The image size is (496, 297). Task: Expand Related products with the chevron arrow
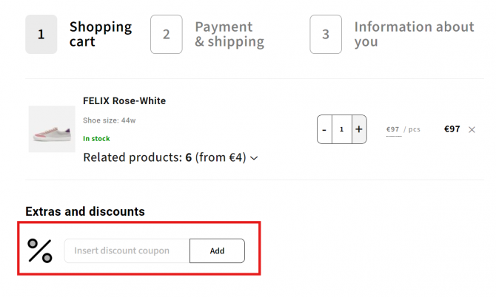254,158
